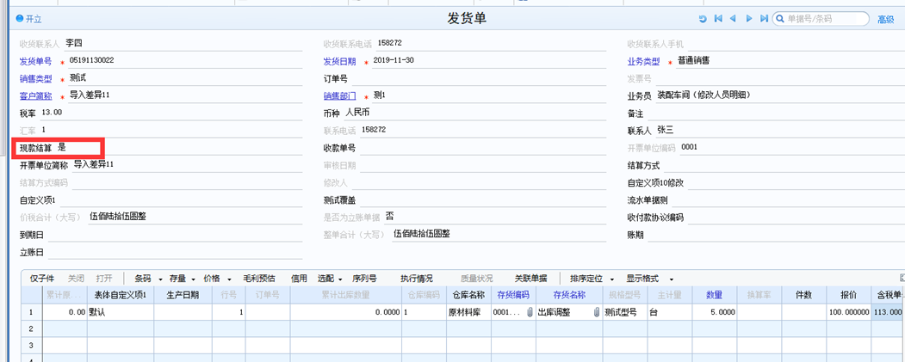
Task: Click the 立账日 input field
Action: pos(175,252)
